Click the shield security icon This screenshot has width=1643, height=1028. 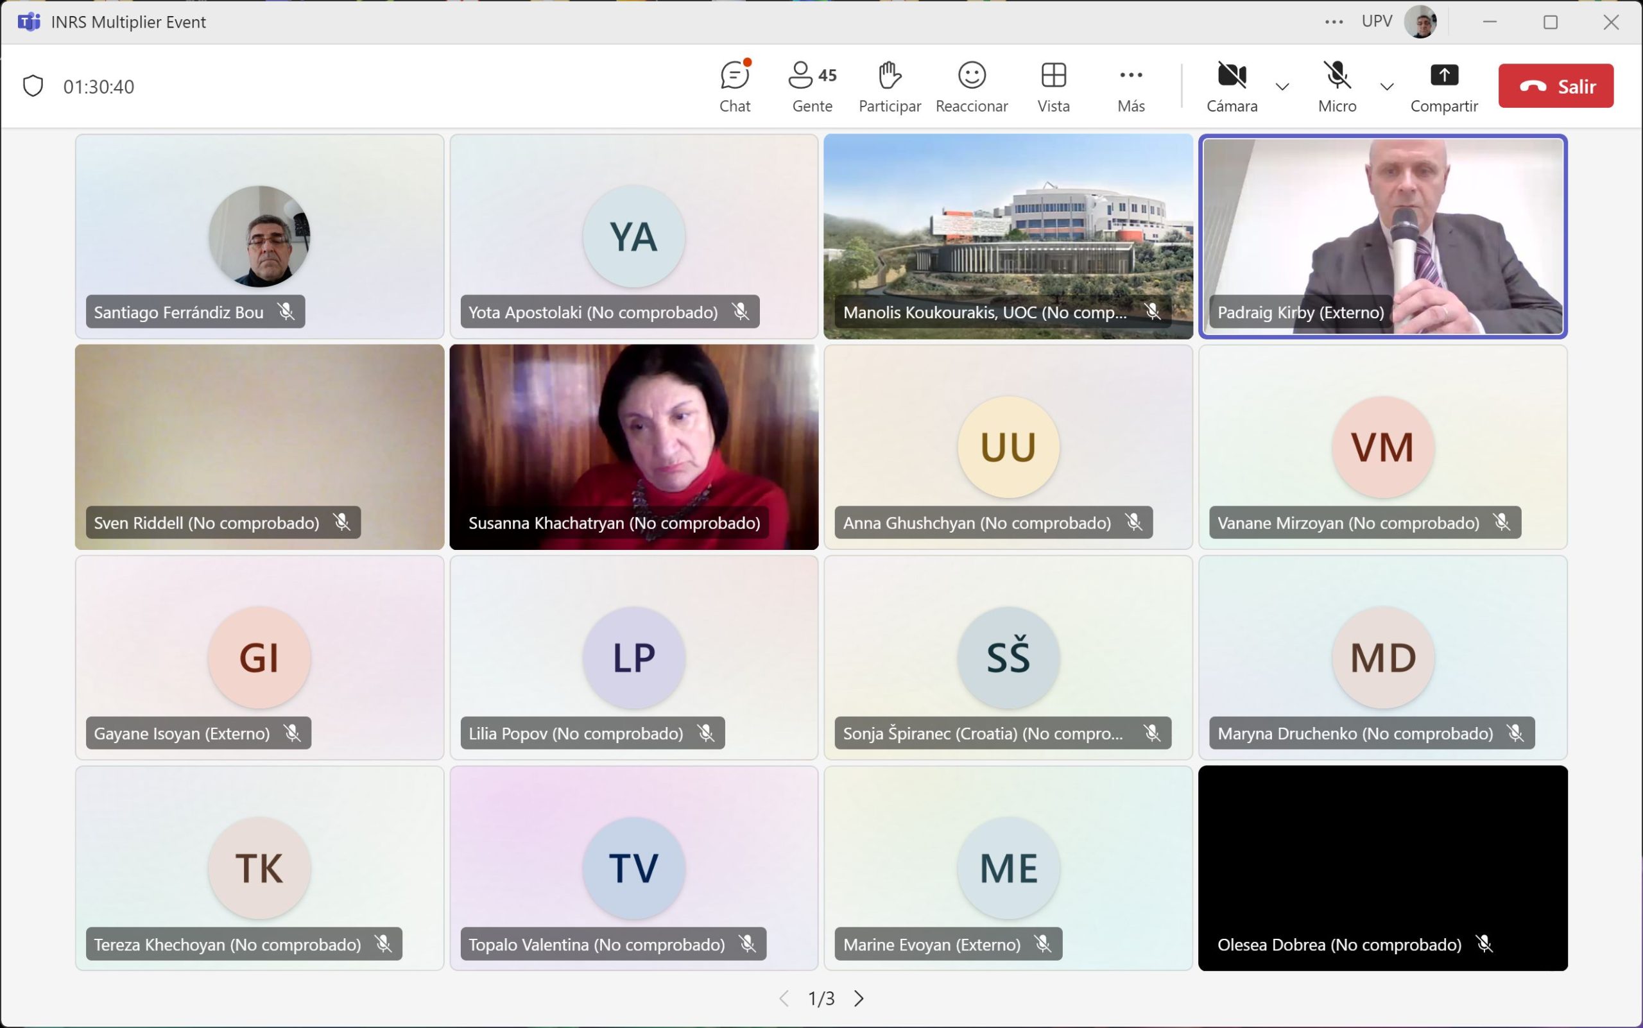click(x=33, y=87)
